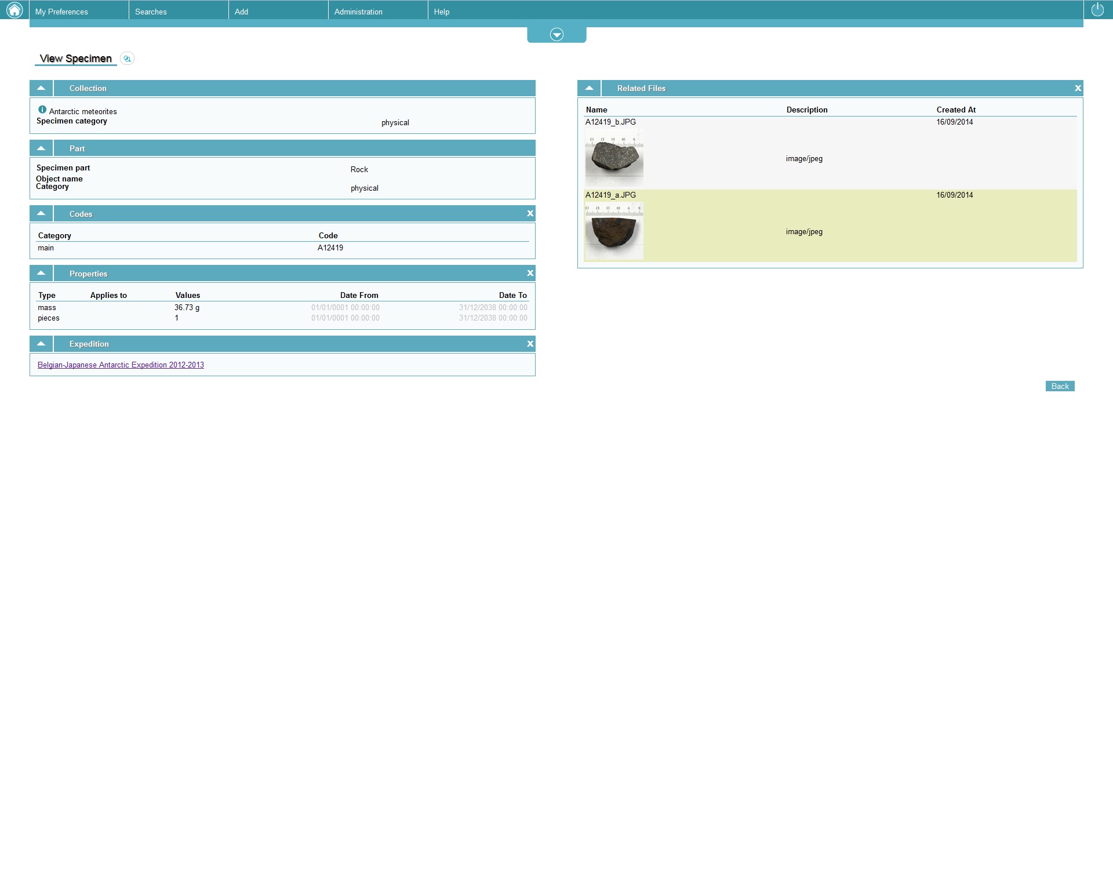
Task: Collapse the Related Files panel arrow
Action: click(x=589, y=88)
